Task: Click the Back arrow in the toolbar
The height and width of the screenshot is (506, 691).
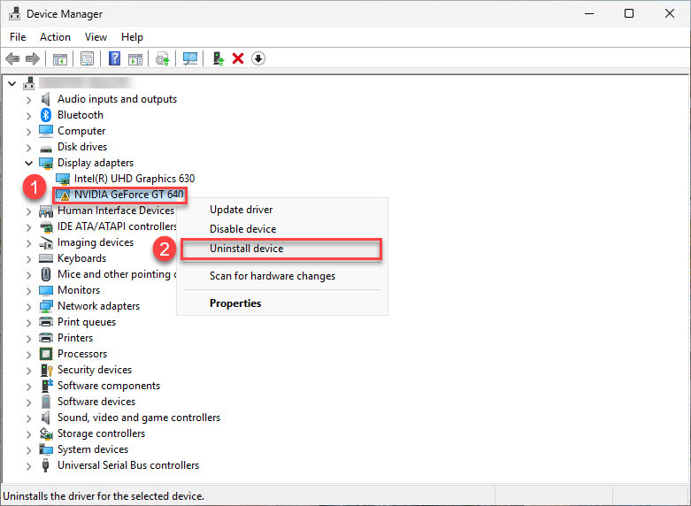Action: tap(12, 59)
